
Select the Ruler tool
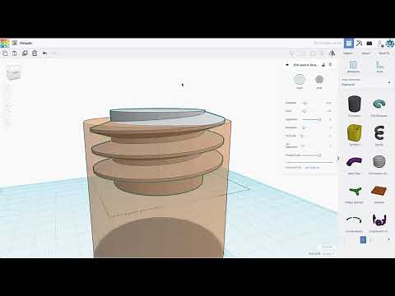[x=379, y=67]
